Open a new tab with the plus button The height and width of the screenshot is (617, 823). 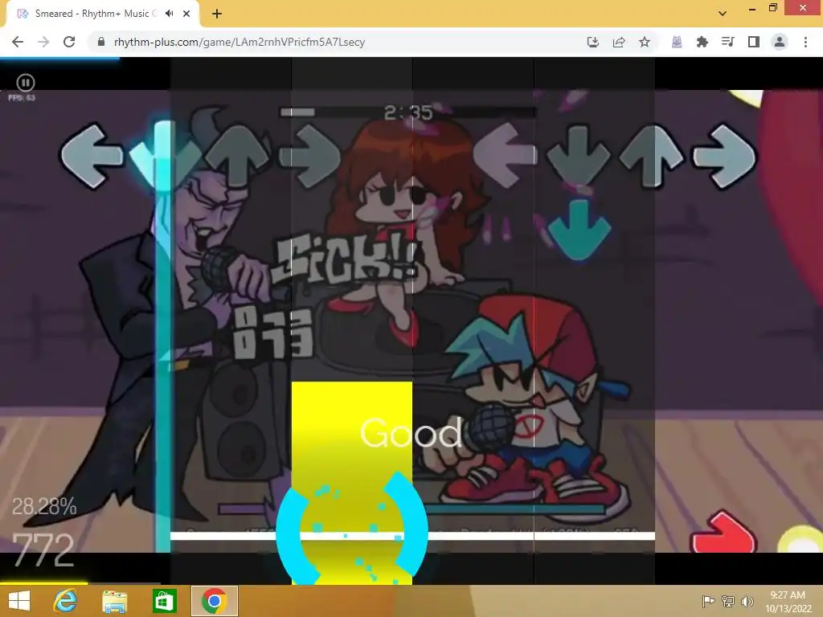(x=217, y=14)
